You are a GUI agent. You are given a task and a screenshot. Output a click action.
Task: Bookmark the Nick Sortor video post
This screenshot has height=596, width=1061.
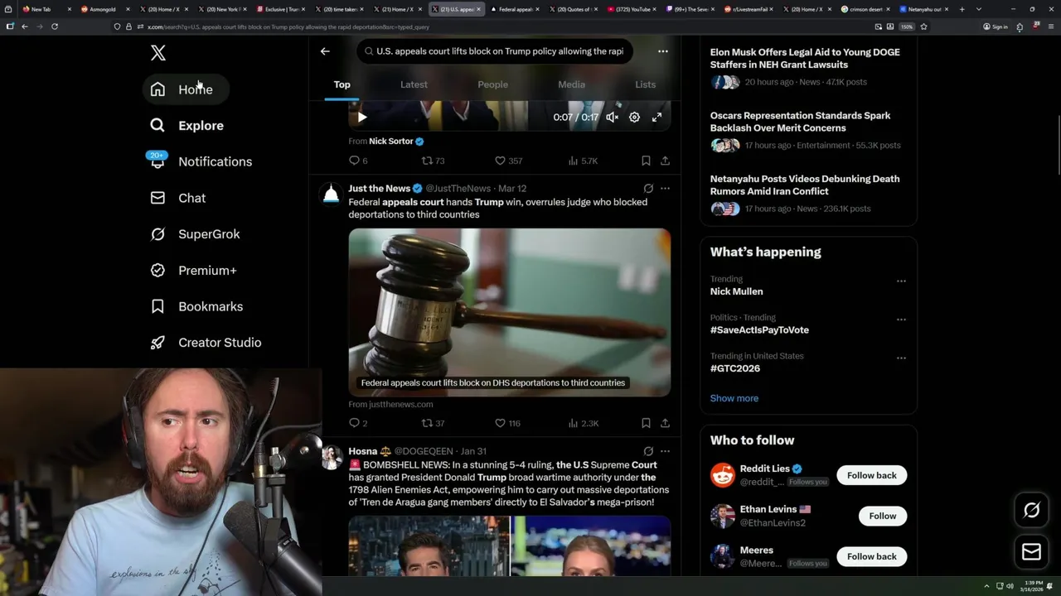(x=646, y=161)
